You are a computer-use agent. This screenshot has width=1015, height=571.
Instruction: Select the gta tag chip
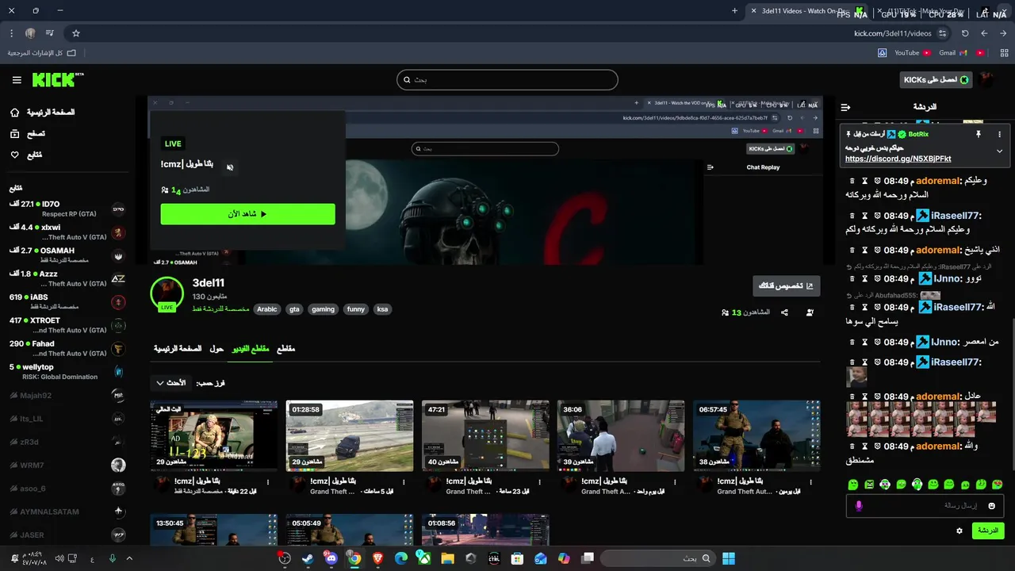(294, 309)
